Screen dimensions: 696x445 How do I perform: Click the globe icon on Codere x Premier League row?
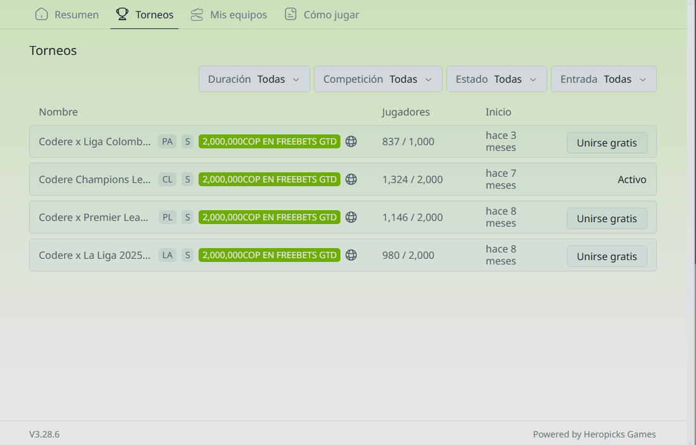pos(351,217)
